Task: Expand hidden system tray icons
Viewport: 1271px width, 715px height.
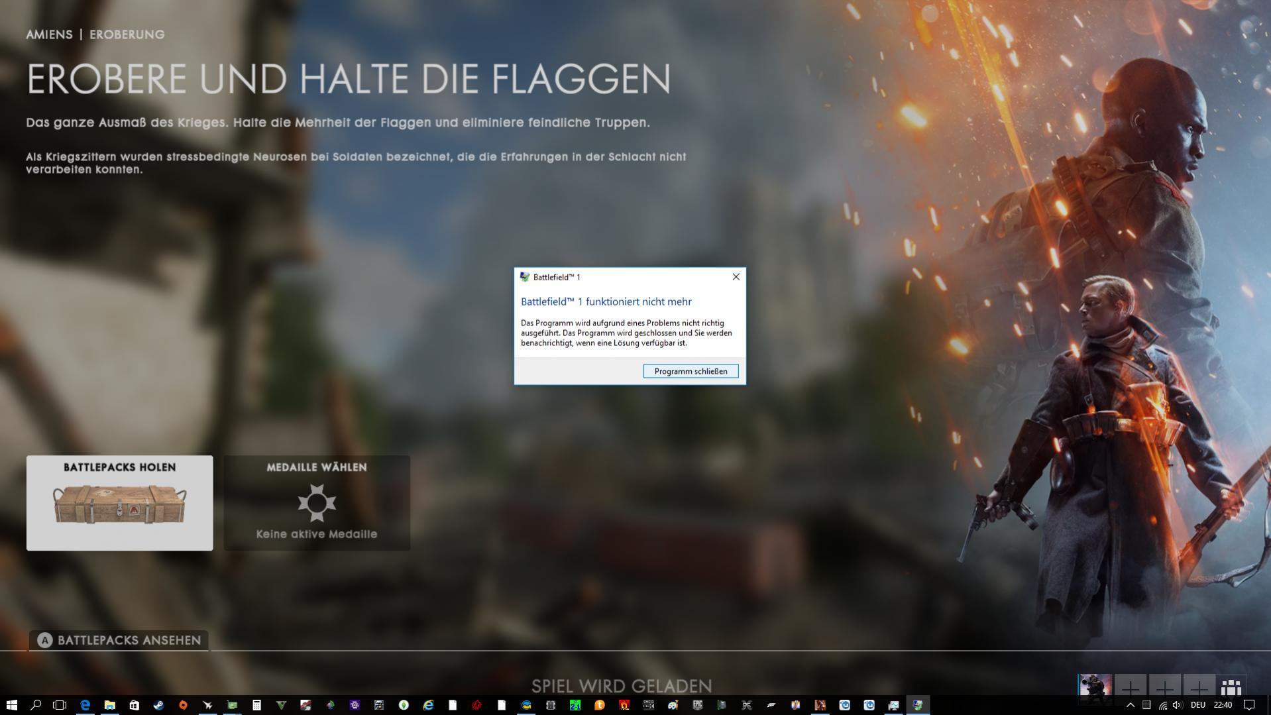Action: 1131,705
